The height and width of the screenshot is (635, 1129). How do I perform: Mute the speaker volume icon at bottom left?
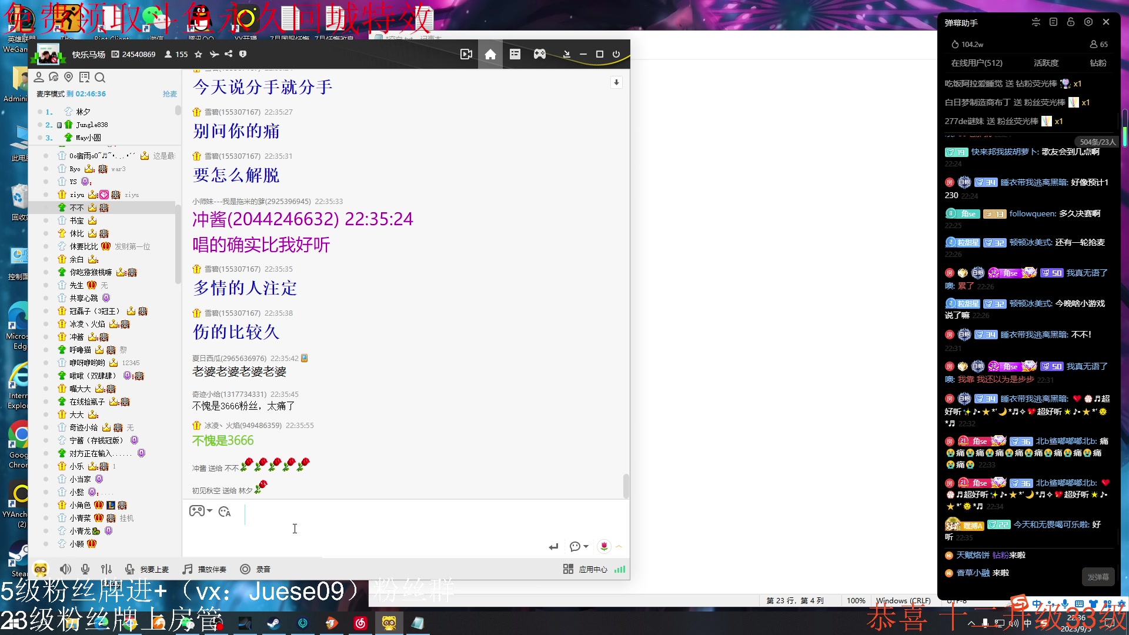point(66,569)
